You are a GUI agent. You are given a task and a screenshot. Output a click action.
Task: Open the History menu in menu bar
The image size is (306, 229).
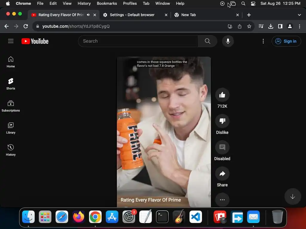click(84, 4)
